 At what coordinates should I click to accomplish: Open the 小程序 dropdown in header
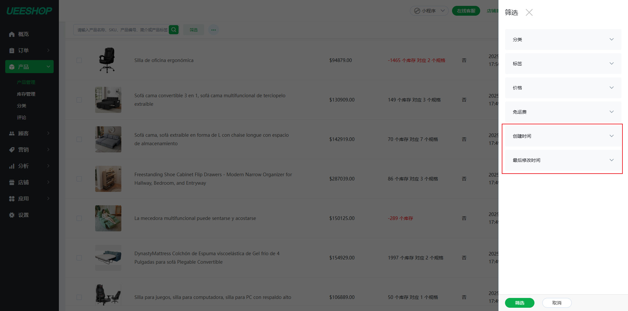coord(429,11)
